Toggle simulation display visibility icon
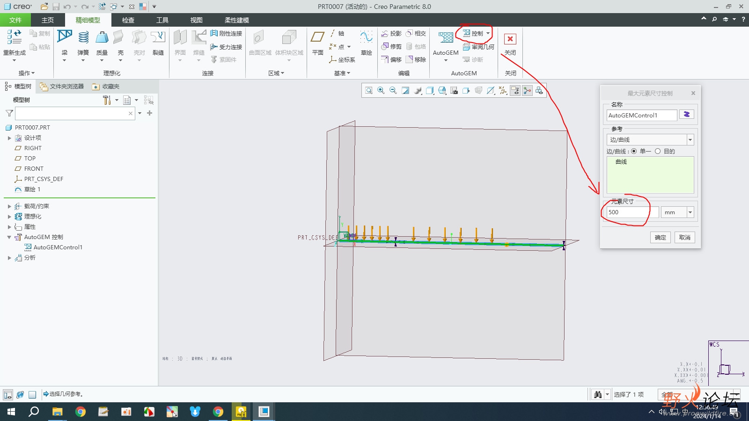This screenshot has width=749, height=421. tap(539, 90)
